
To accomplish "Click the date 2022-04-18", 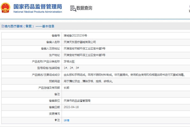I will [71, 107].
